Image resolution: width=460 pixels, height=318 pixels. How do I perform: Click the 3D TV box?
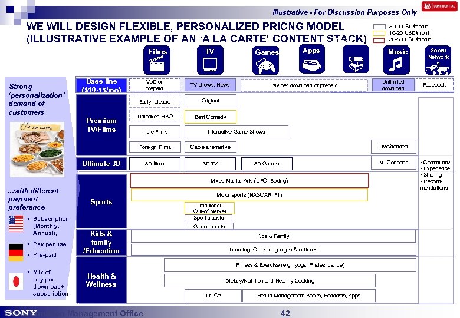tap(210, 164)
